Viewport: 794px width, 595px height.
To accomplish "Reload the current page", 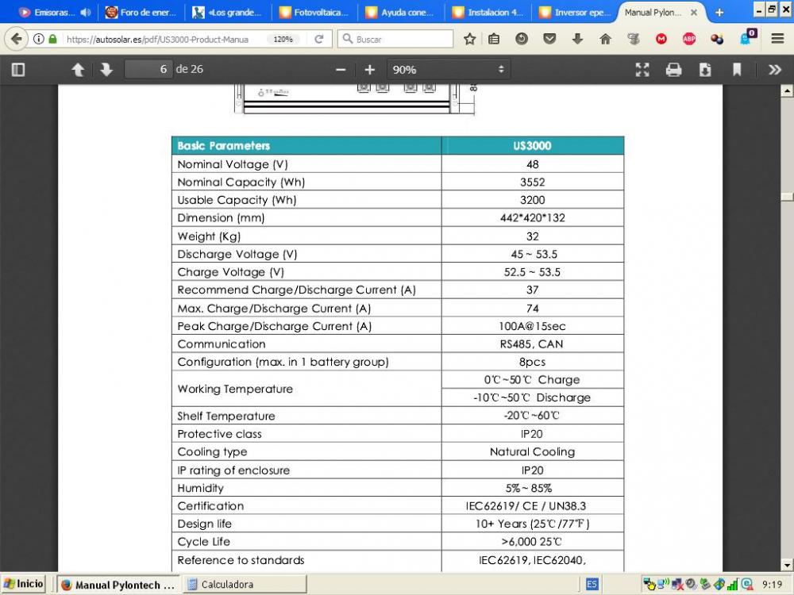I will [x=319, y=39].
